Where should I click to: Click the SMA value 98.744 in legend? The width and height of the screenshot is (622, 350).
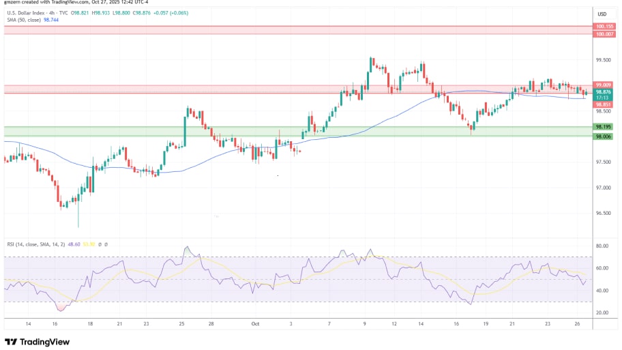coord(52,20)
